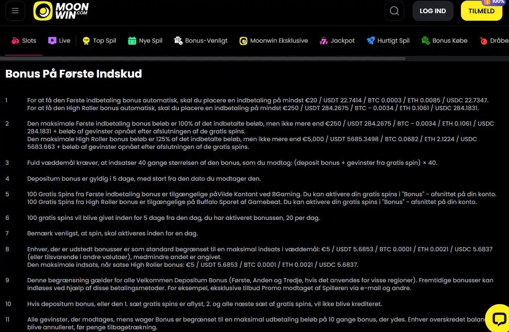Click the rule 'Denne begrænsning gælder for alle Velkommen'
The image size is (509, 332).
pos(260,284)
